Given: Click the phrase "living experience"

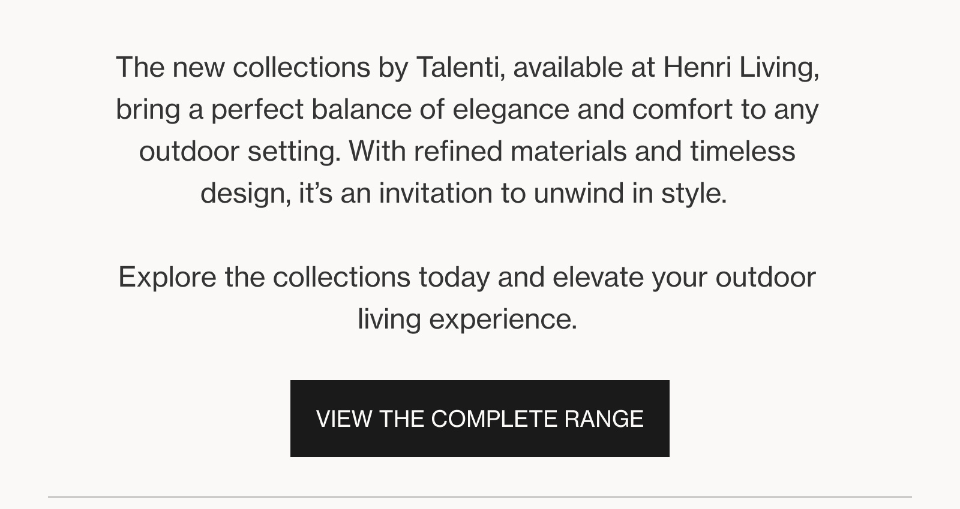Looking at the screenshot, I should coord(467,319).
